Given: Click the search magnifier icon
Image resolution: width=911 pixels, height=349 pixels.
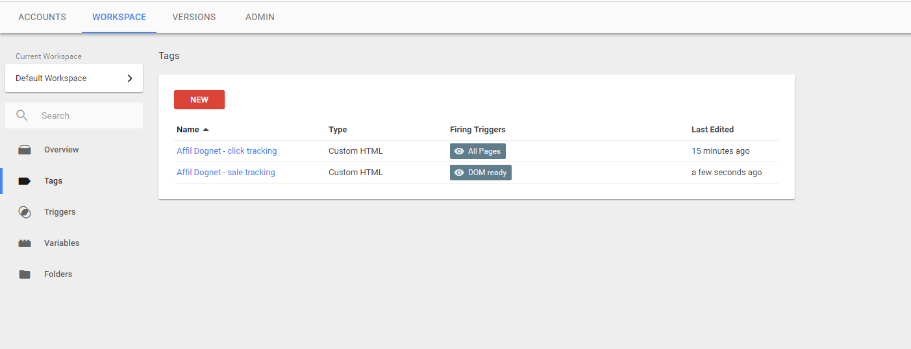Looking at the screenshot, I should click(x=22, y=115).
